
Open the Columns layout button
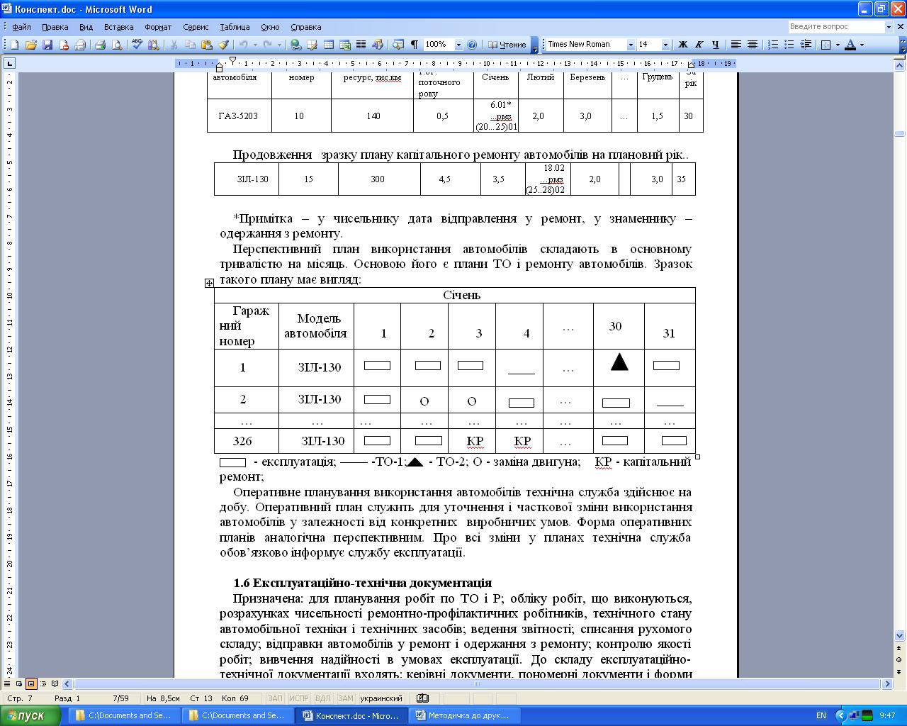[361, 45]
